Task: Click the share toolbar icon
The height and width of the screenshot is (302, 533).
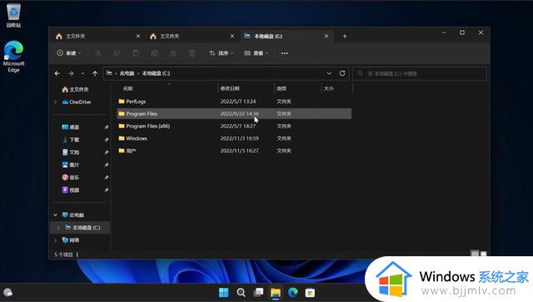Action: tap(173, 53)
